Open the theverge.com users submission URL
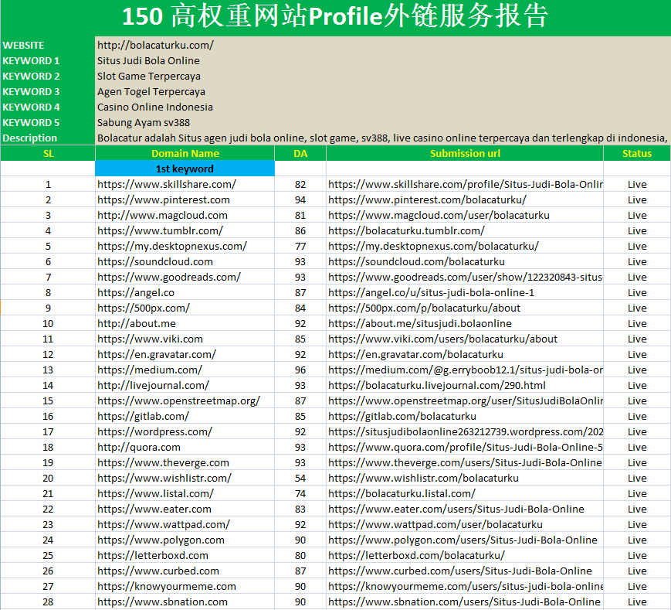Viewport: 671px width, 610px height. [x=465, y=462]
